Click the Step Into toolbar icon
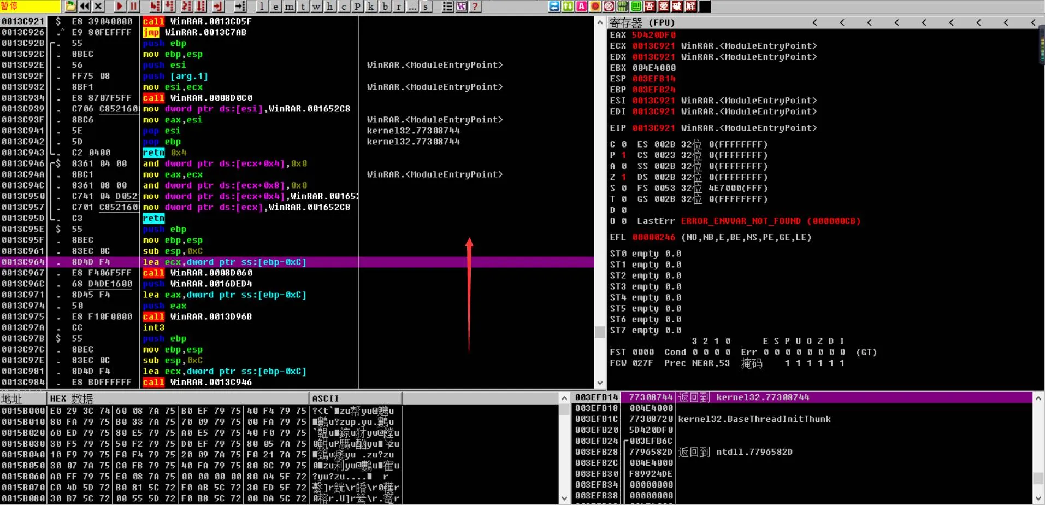Viewport: 1045px width, 505px height. tap(155, 7)
